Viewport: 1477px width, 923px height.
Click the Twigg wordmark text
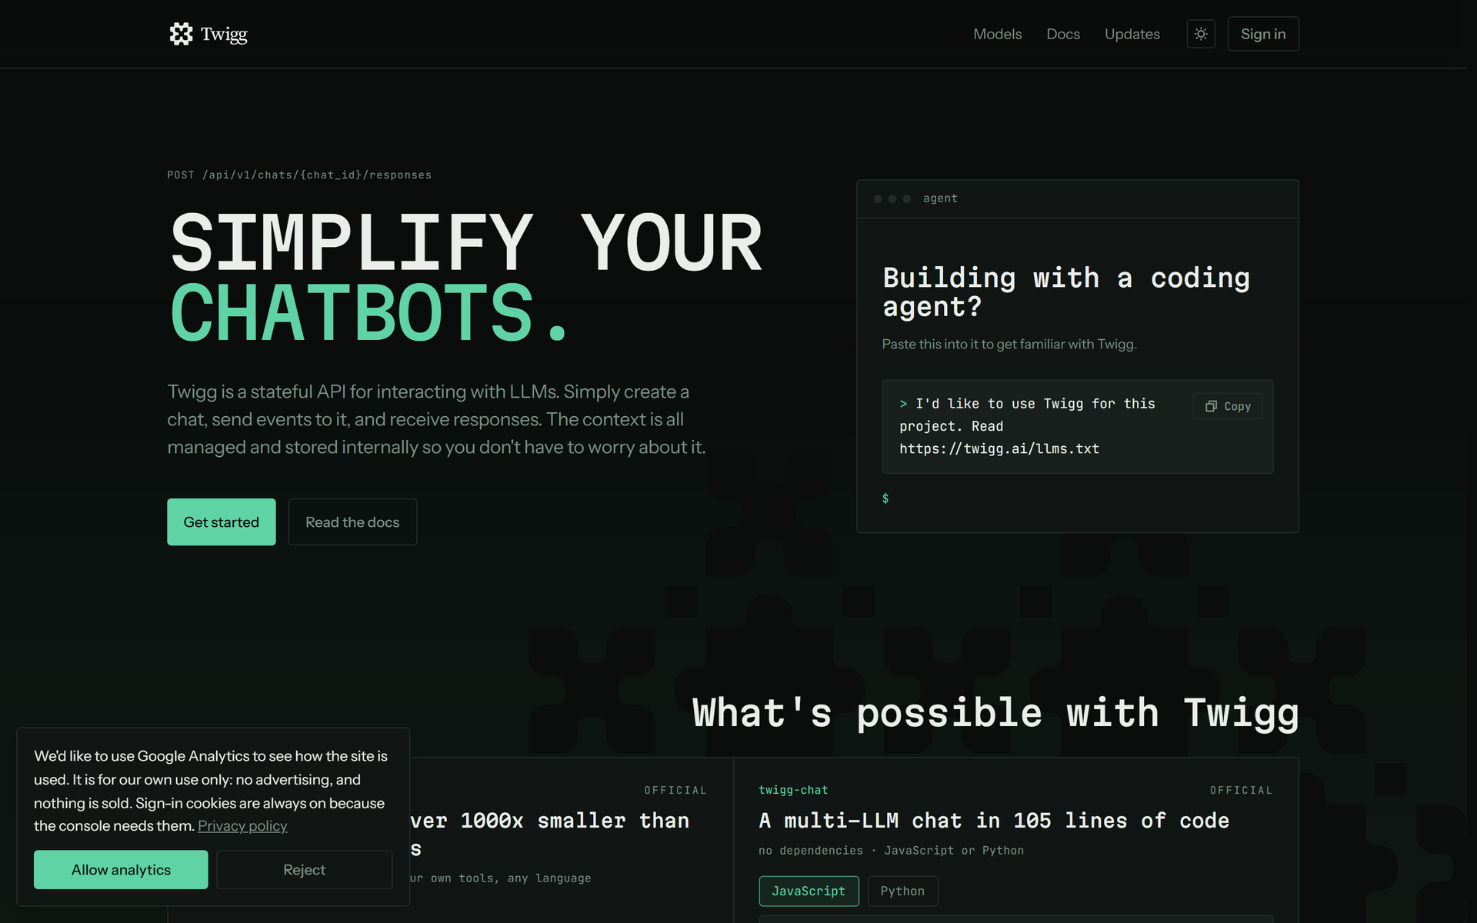(224, 35)
